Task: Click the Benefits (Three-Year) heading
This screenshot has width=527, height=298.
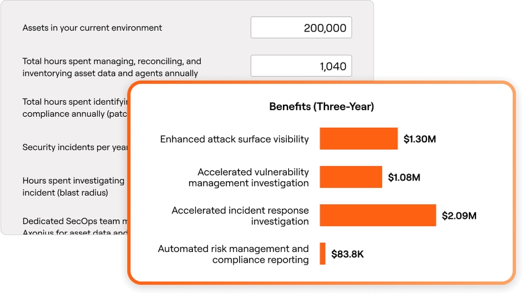Action: (x=322, y=107)
